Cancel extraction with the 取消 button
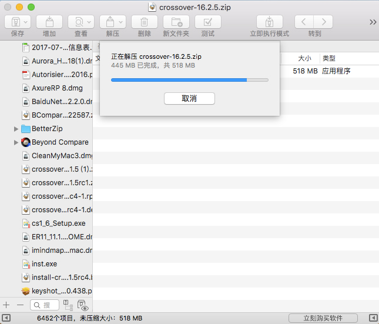The width and height of the screenshot is (379, 324). [x=189, y=98]
